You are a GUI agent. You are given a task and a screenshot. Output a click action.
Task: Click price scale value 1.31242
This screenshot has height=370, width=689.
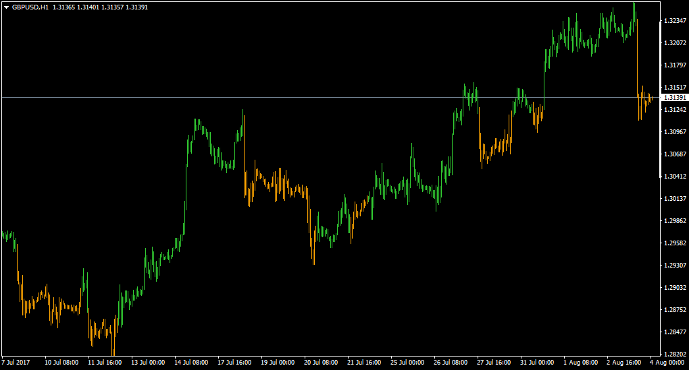tap(675, 110)
